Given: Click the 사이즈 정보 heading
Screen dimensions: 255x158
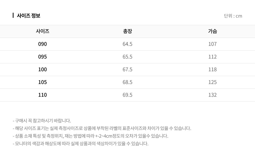Looking at the screenshot, I should coord(29,16).
